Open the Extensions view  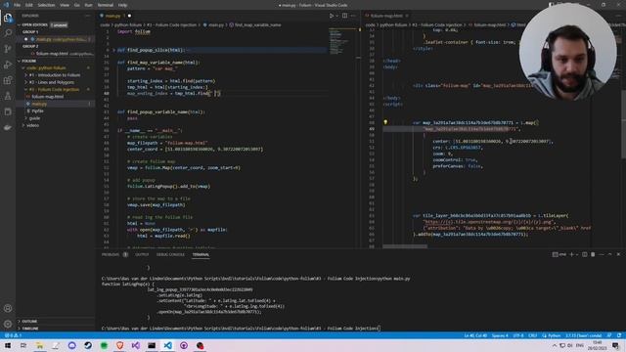(8, 80)
